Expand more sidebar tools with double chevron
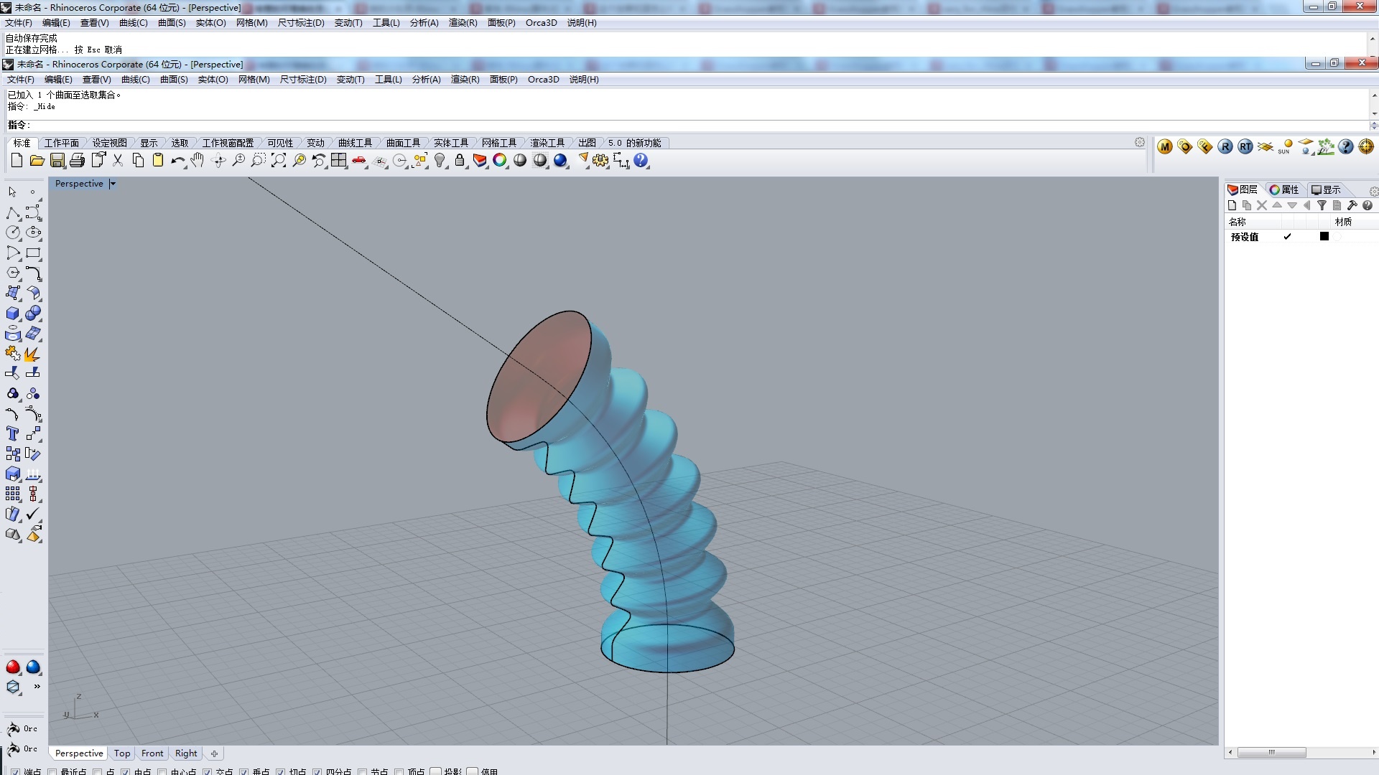Viewport: 1379px width, 775px height. point(37,687)
